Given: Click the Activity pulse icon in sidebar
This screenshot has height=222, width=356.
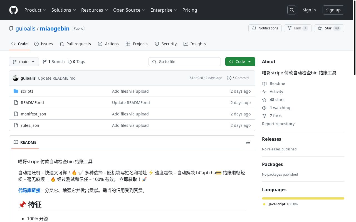Looking at the screenshot, I should point(264,92).
